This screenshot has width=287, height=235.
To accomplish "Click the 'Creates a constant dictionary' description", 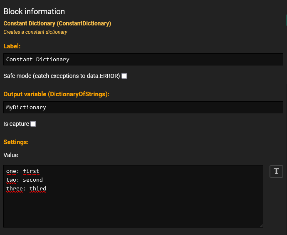I will 35,32.
